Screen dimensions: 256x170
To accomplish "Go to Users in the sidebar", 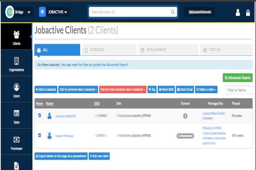I will [16, 90].
